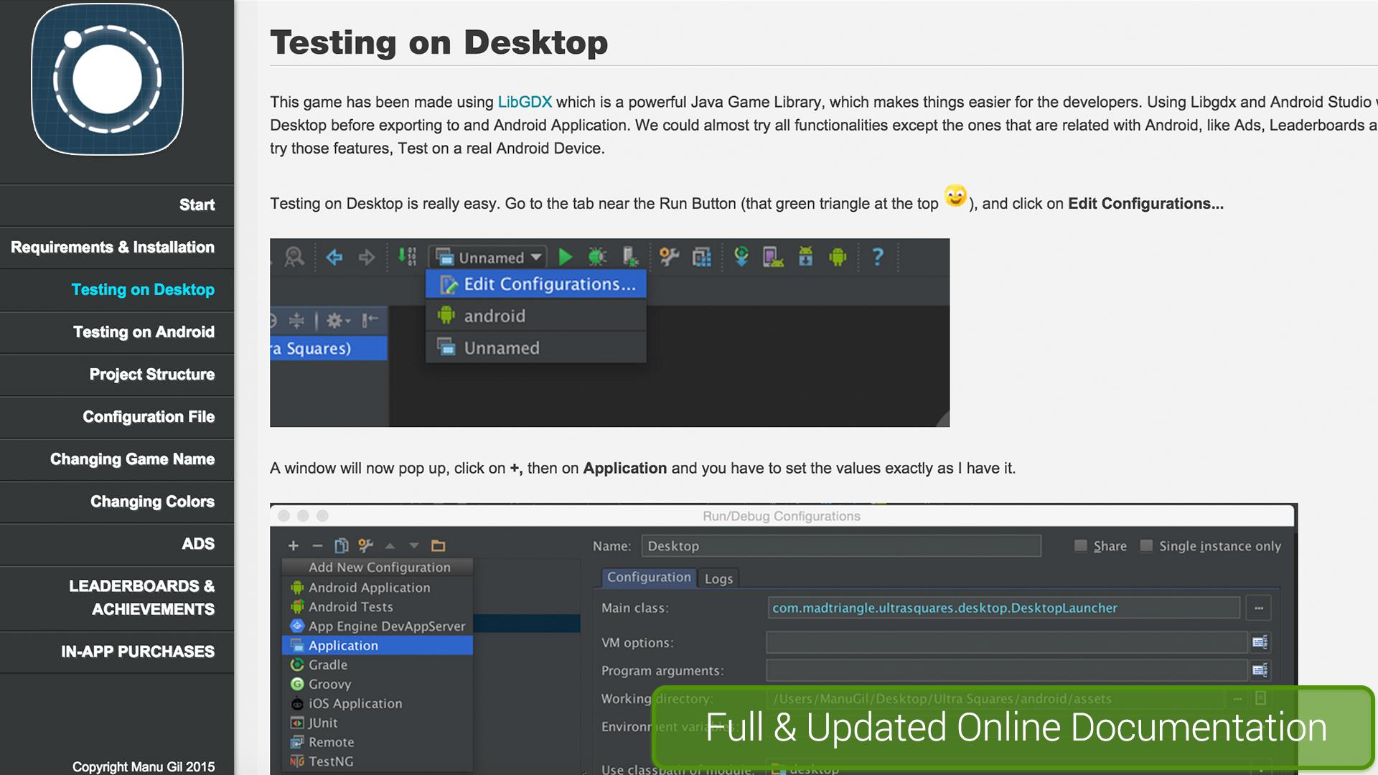Click the Edit Defaults wrench icon

365,546
